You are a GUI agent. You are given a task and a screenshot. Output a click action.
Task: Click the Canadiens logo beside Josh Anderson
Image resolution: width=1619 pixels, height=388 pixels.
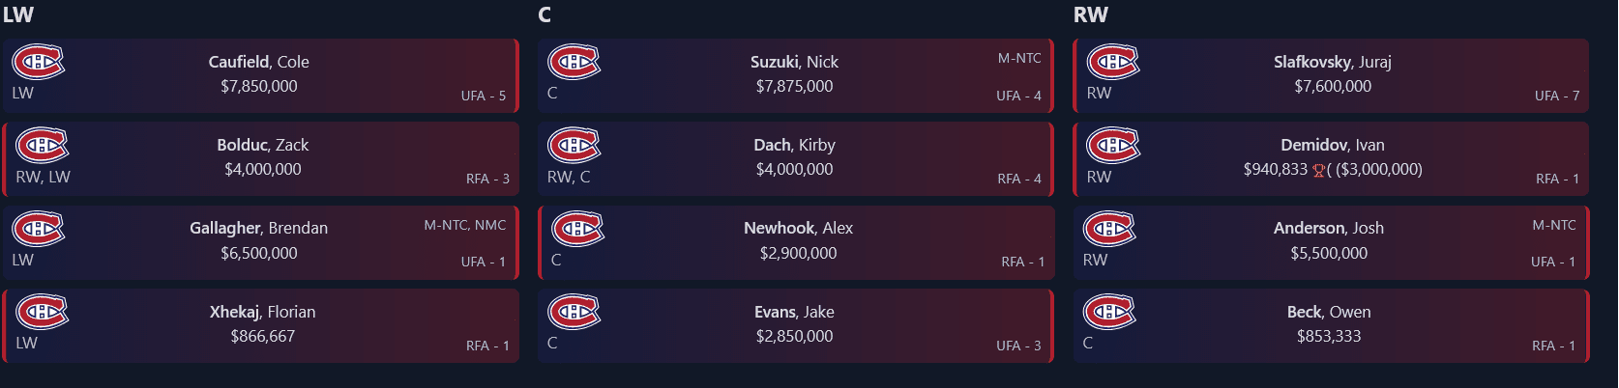click(x=1109, y=229)
